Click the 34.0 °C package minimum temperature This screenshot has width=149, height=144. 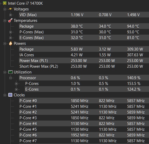(x=105, y=26)
